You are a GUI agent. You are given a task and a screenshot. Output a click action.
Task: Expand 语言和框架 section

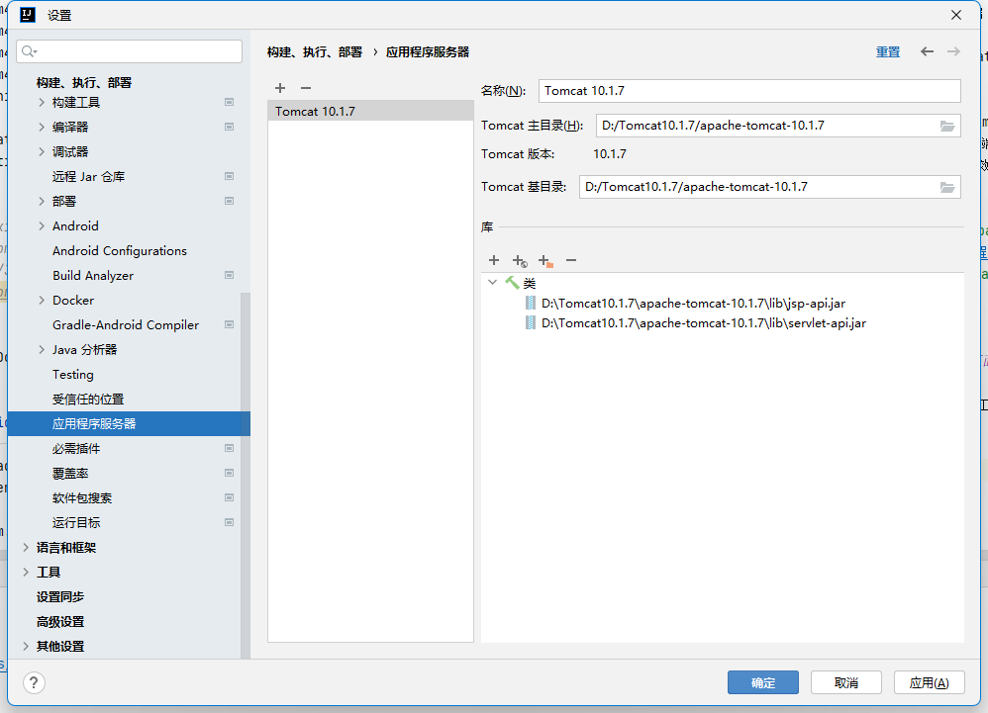26,548
